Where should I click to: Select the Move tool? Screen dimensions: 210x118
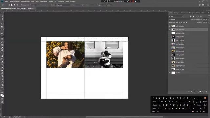(x=2, y=33)
